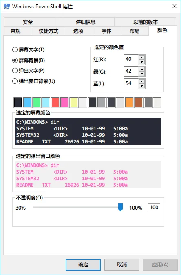The height and width of the screenshot is (275, 181).
Task: Pick the light cyan color swatch
Action: tap(46, 103)
